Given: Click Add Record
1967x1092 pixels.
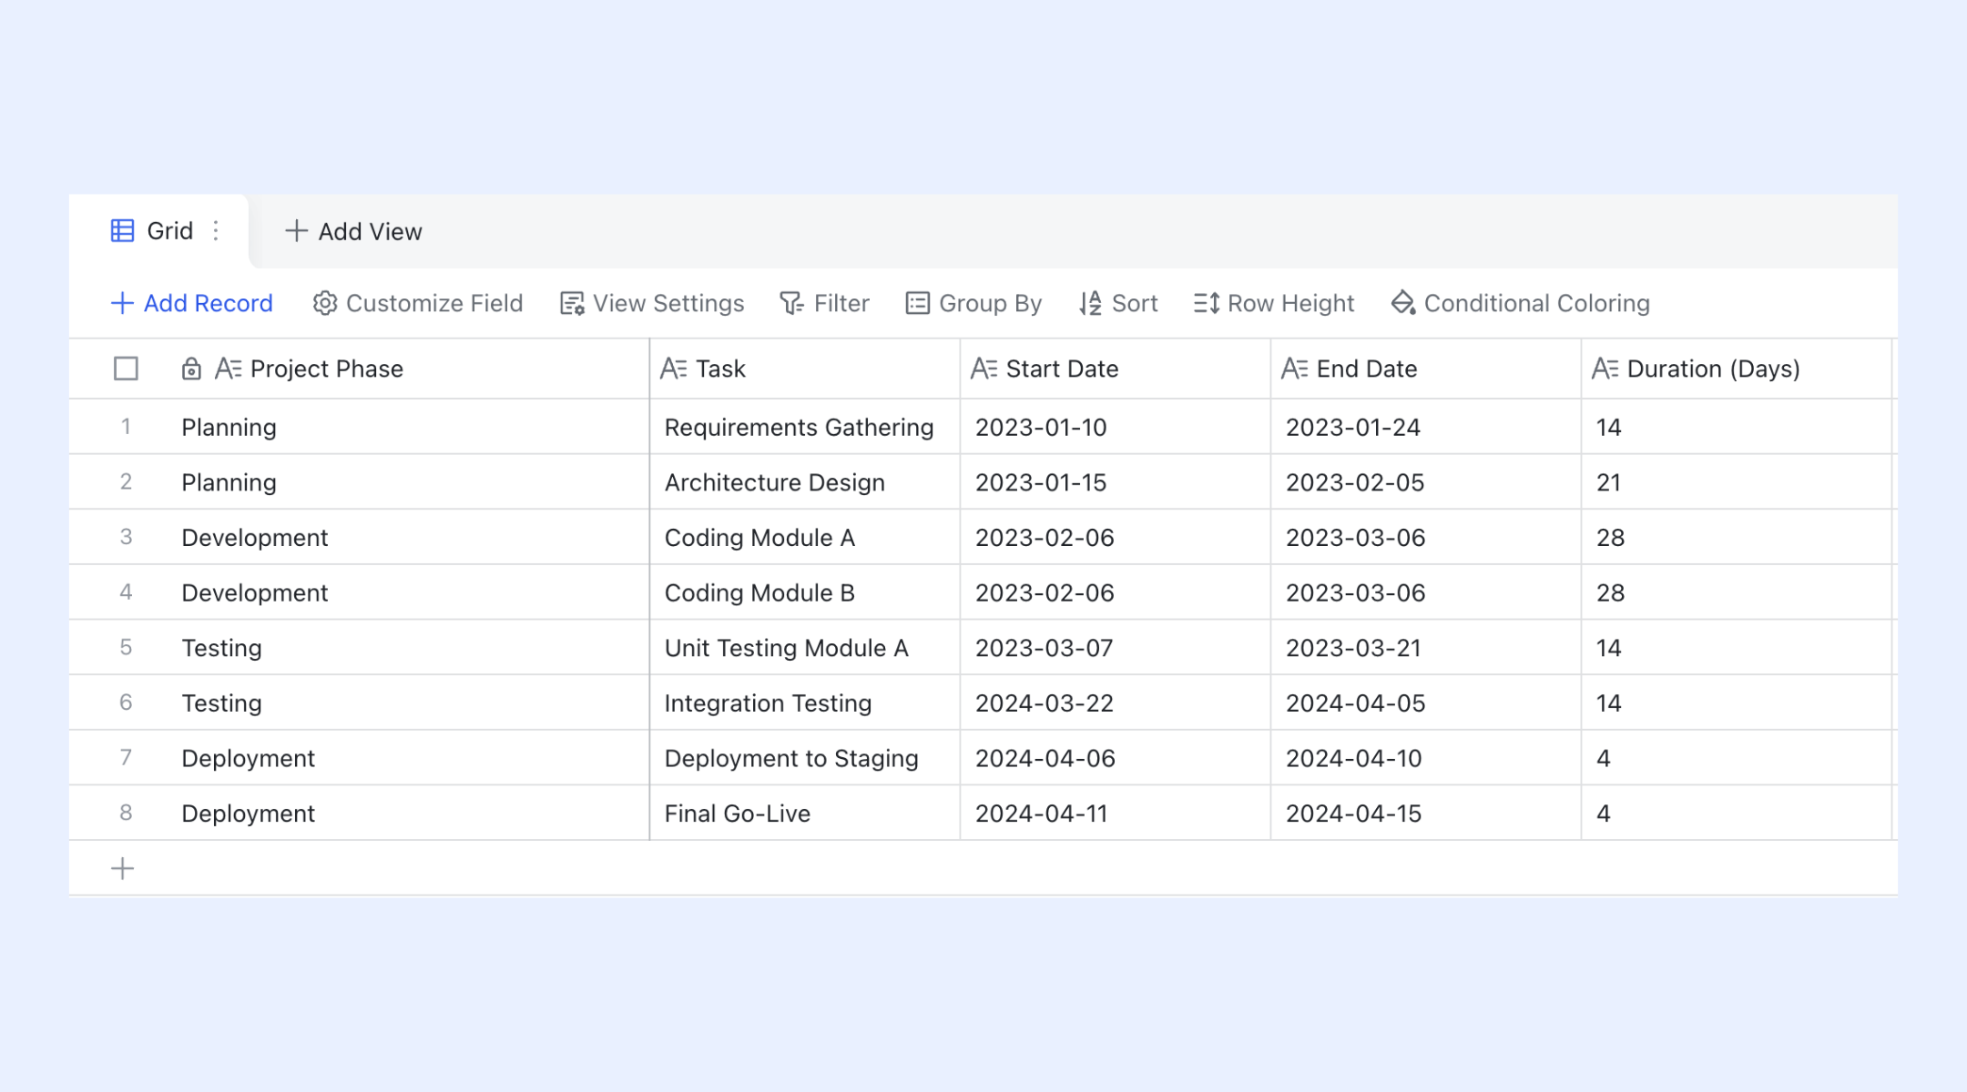Looking at the screenshot, I should tap(191, 303).
